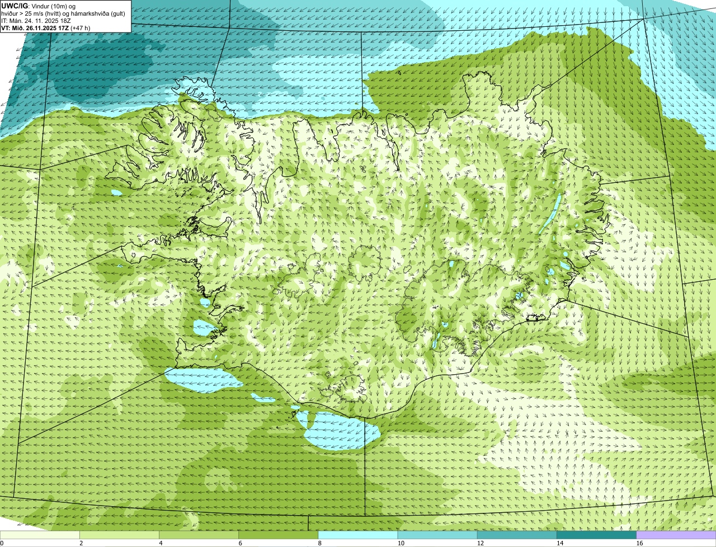Click the pale 0–2 m/s legend swatch
This screenshot has width=716, height=547.
click(x=40, y=535)
